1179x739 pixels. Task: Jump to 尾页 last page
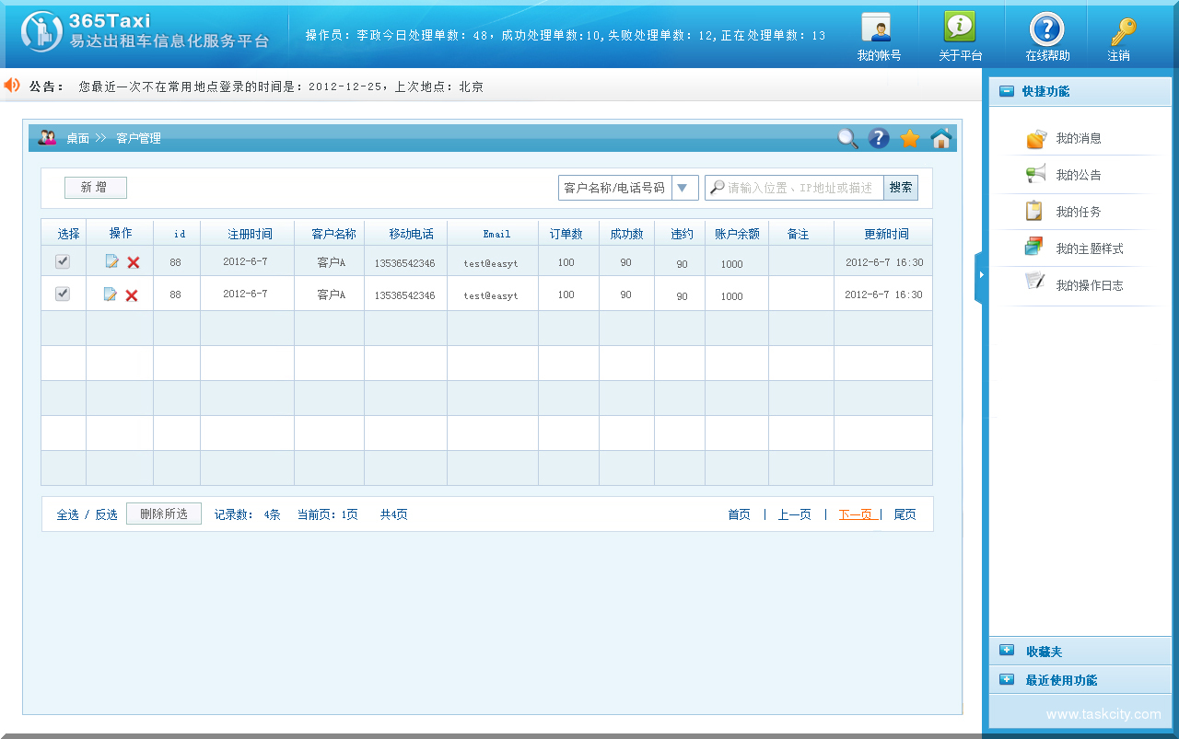tap(905, 514)
